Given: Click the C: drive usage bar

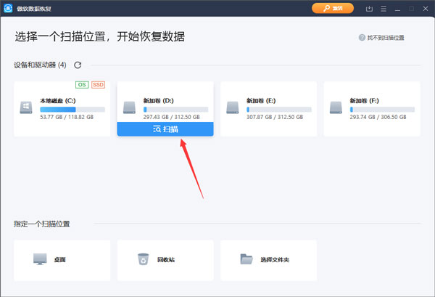Looking at the screenshot, I should (72, 110).
